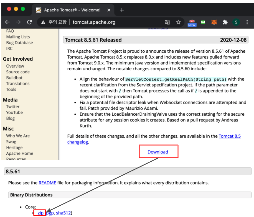Open Bug Database link
The image size is (254, 217).
pos(19,43)
